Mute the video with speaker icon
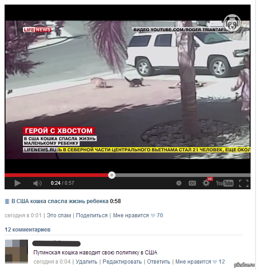The image size is (257, 270). 38,183
